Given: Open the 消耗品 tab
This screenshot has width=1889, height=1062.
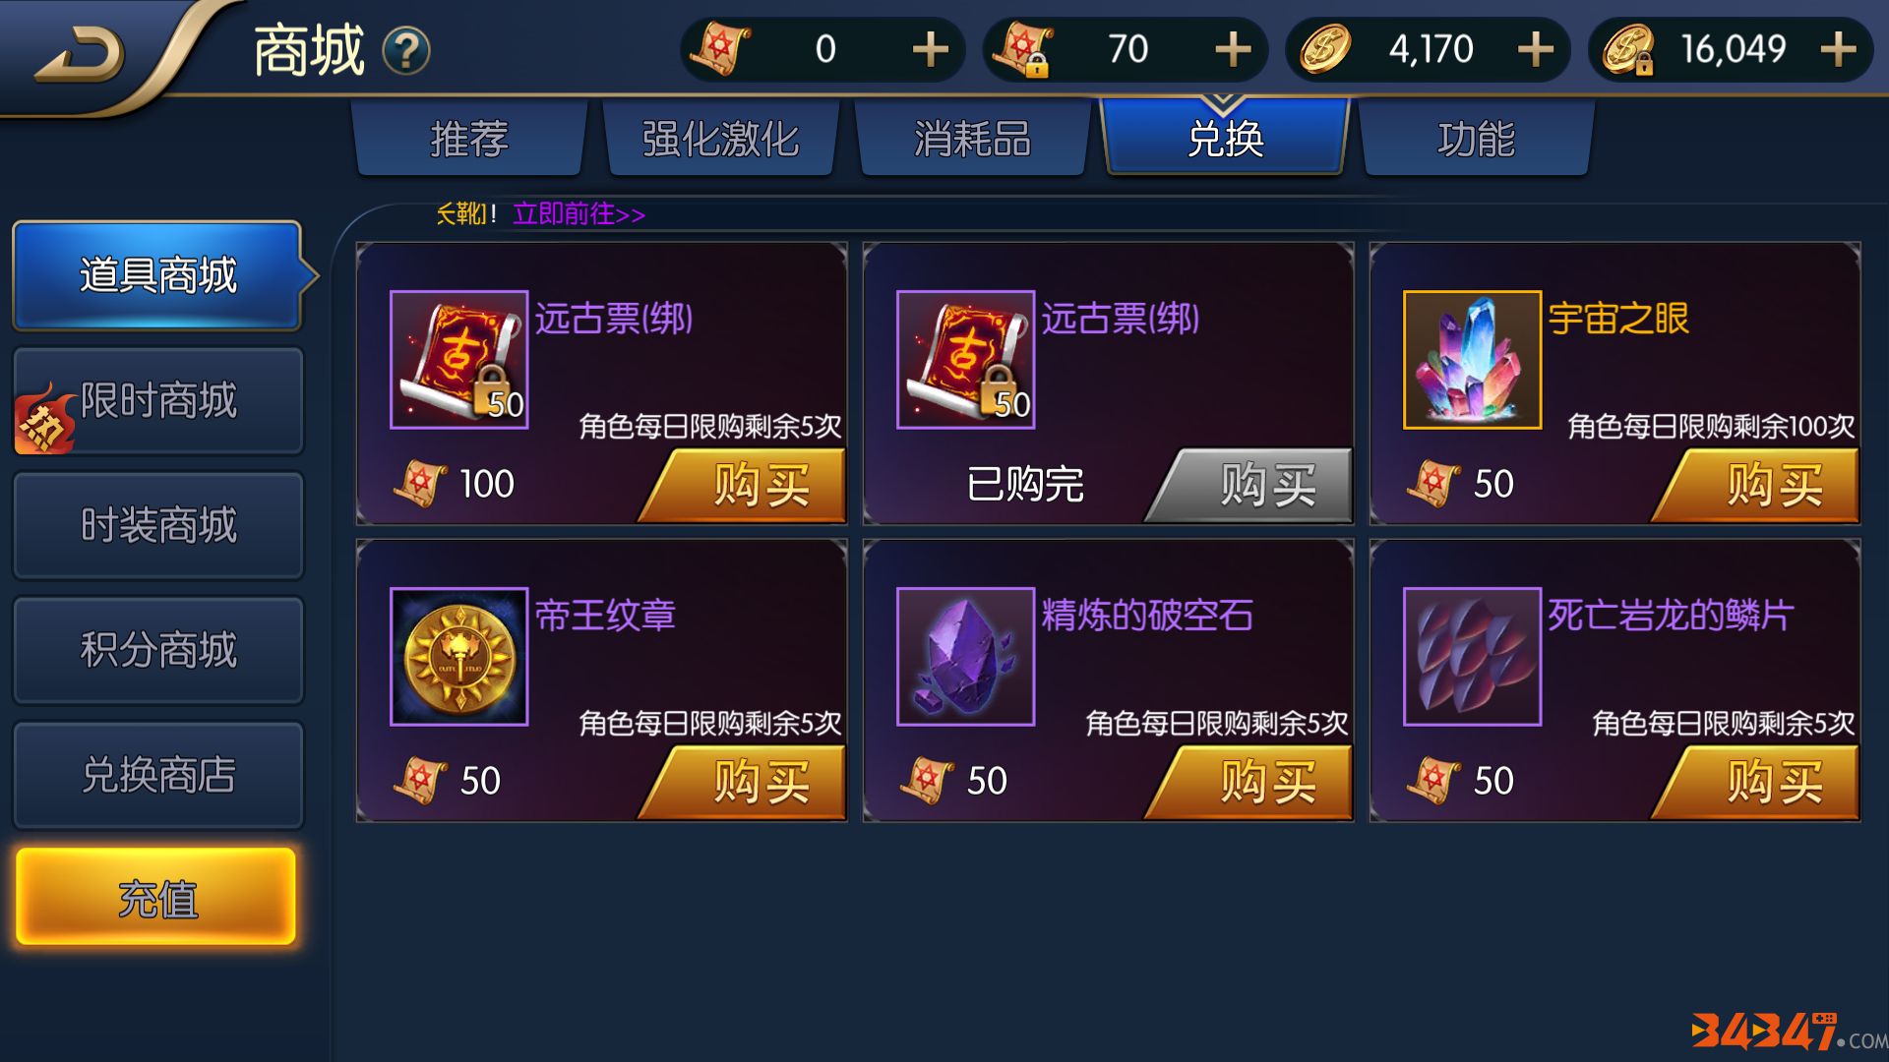Looking at the screenshot, I should [973, 139].
